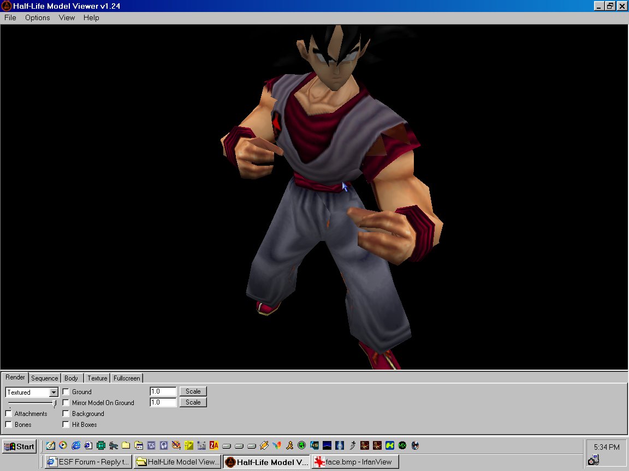Open the green cross-shaped quick launch icon
The height and width of the screenshot is (471, 629).
click(101, 445)
